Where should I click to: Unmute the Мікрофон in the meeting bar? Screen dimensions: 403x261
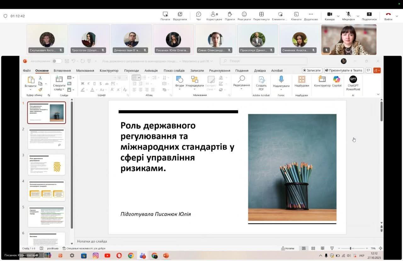click(x=349, y=14)
